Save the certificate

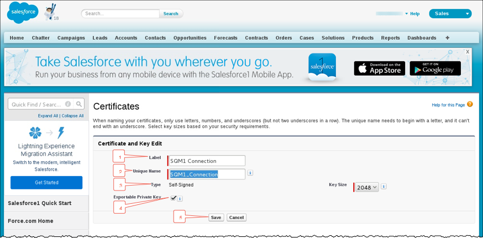pyautogui.click(x=216, y=218)
